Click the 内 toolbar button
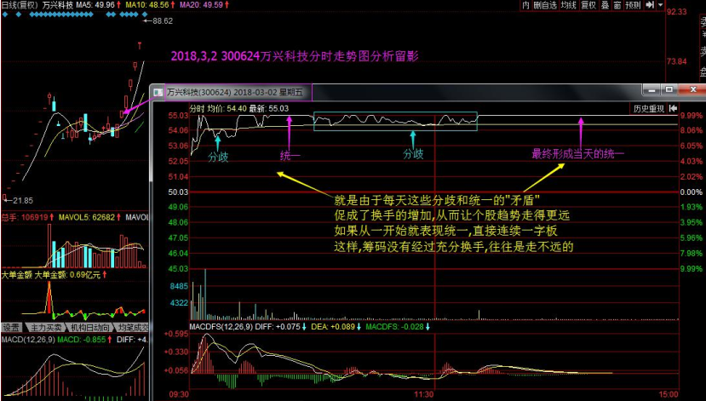Viewport: 706px width, 401px height. point(525,5)
